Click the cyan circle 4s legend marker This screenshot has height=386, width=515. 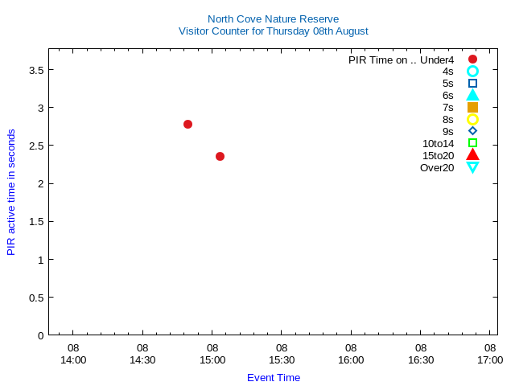point(472,72)
